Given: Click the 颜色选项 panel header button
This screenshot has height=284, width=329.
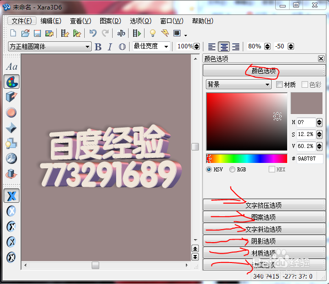Looking at the screenshot, I should [264, 71].
